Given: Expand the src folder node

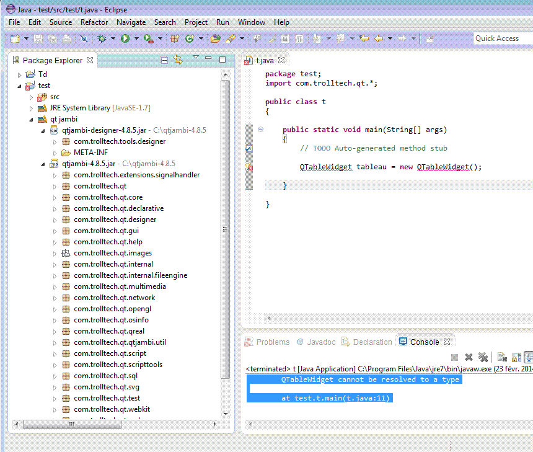Looking at the screenshot, I should coord(31,97).
